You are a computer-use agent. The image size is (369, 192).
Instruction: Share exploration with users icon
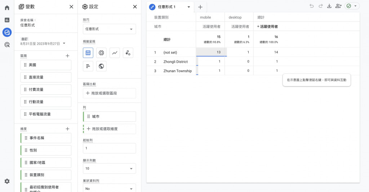[338, 6]
